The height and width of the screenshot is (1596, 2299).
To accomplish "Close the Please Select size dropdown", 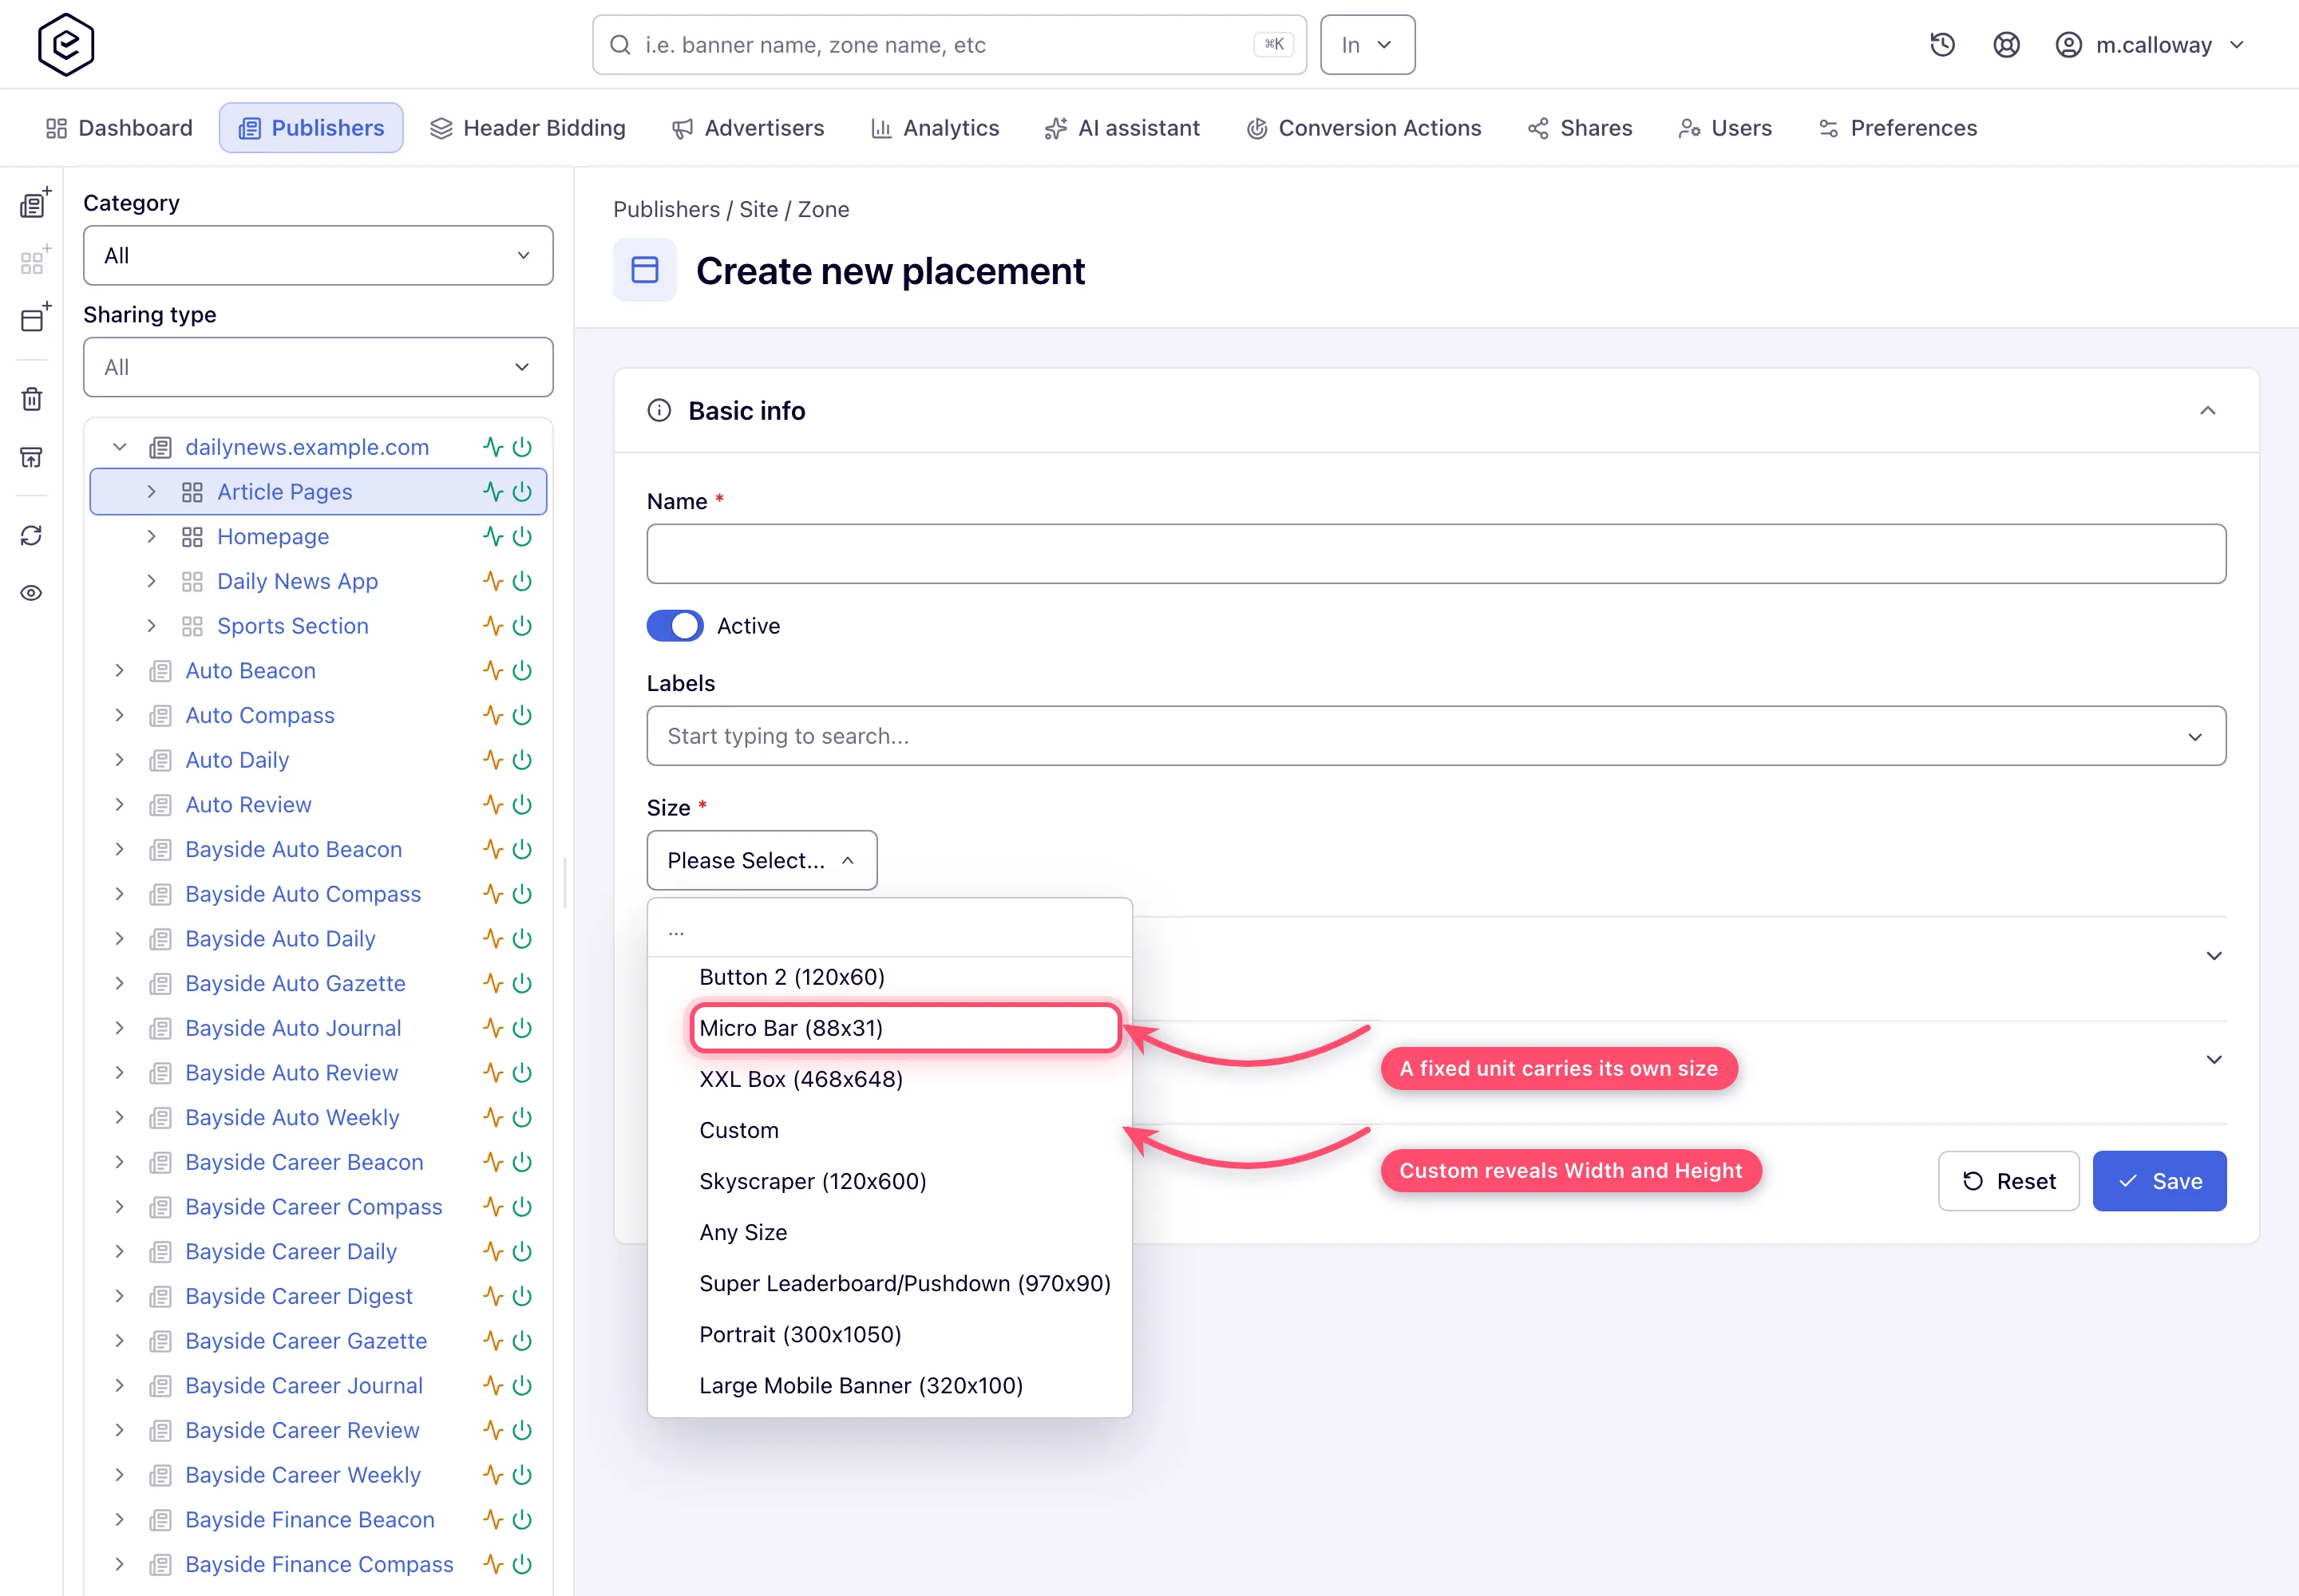I will click(x=762, y=860).
